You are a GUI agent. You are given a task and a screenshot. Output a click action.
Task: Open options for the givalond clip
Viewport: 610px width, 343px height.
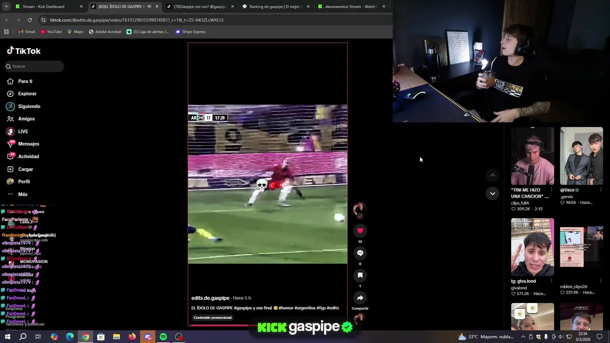pyautogui.click(x=551, y=281)
